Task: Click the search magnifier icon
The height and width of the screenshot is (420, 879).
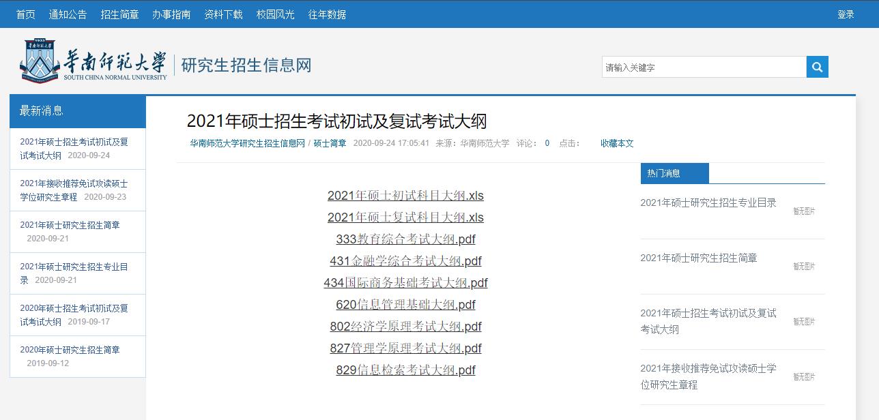Action: (816, 66)
